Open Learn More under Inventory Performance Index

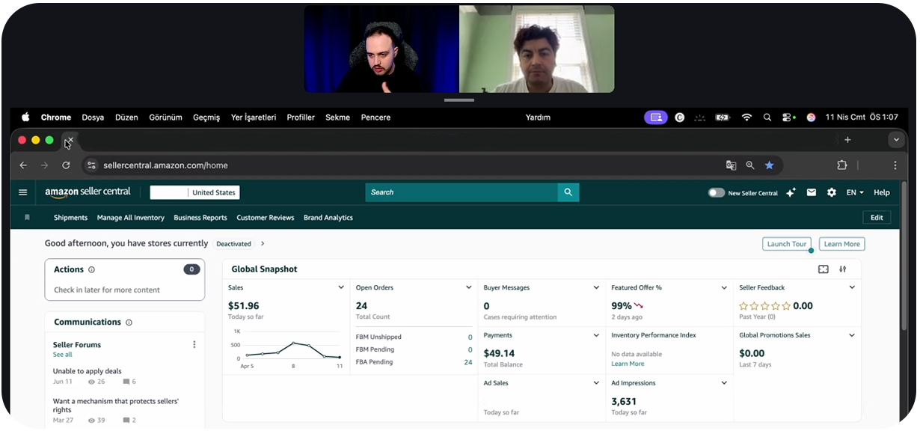628,364
